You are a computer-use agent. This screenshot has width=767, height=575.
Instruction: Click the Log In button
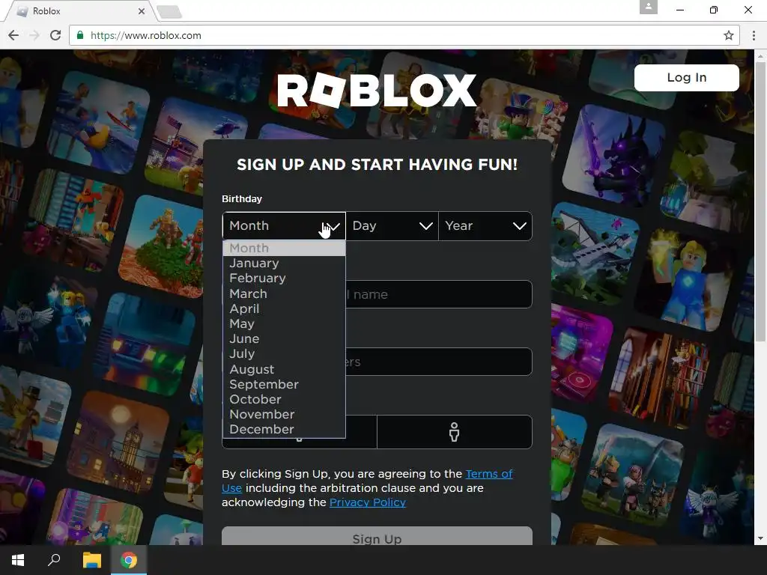coord(686,77)
